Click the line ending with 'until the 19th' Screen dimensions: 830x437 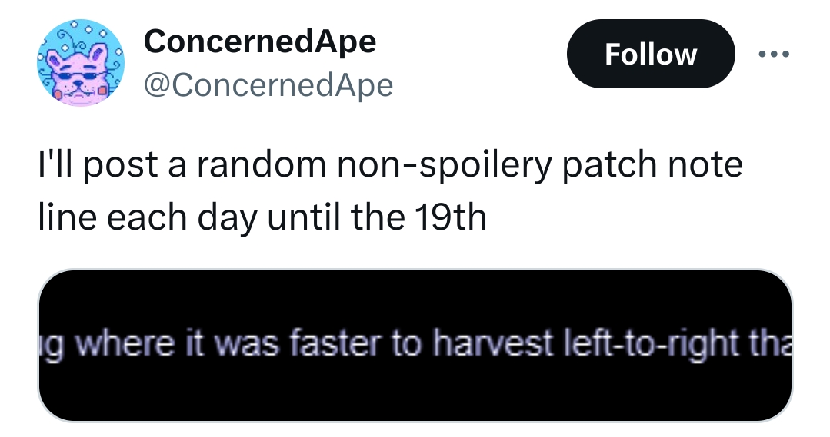pos(262,217)
